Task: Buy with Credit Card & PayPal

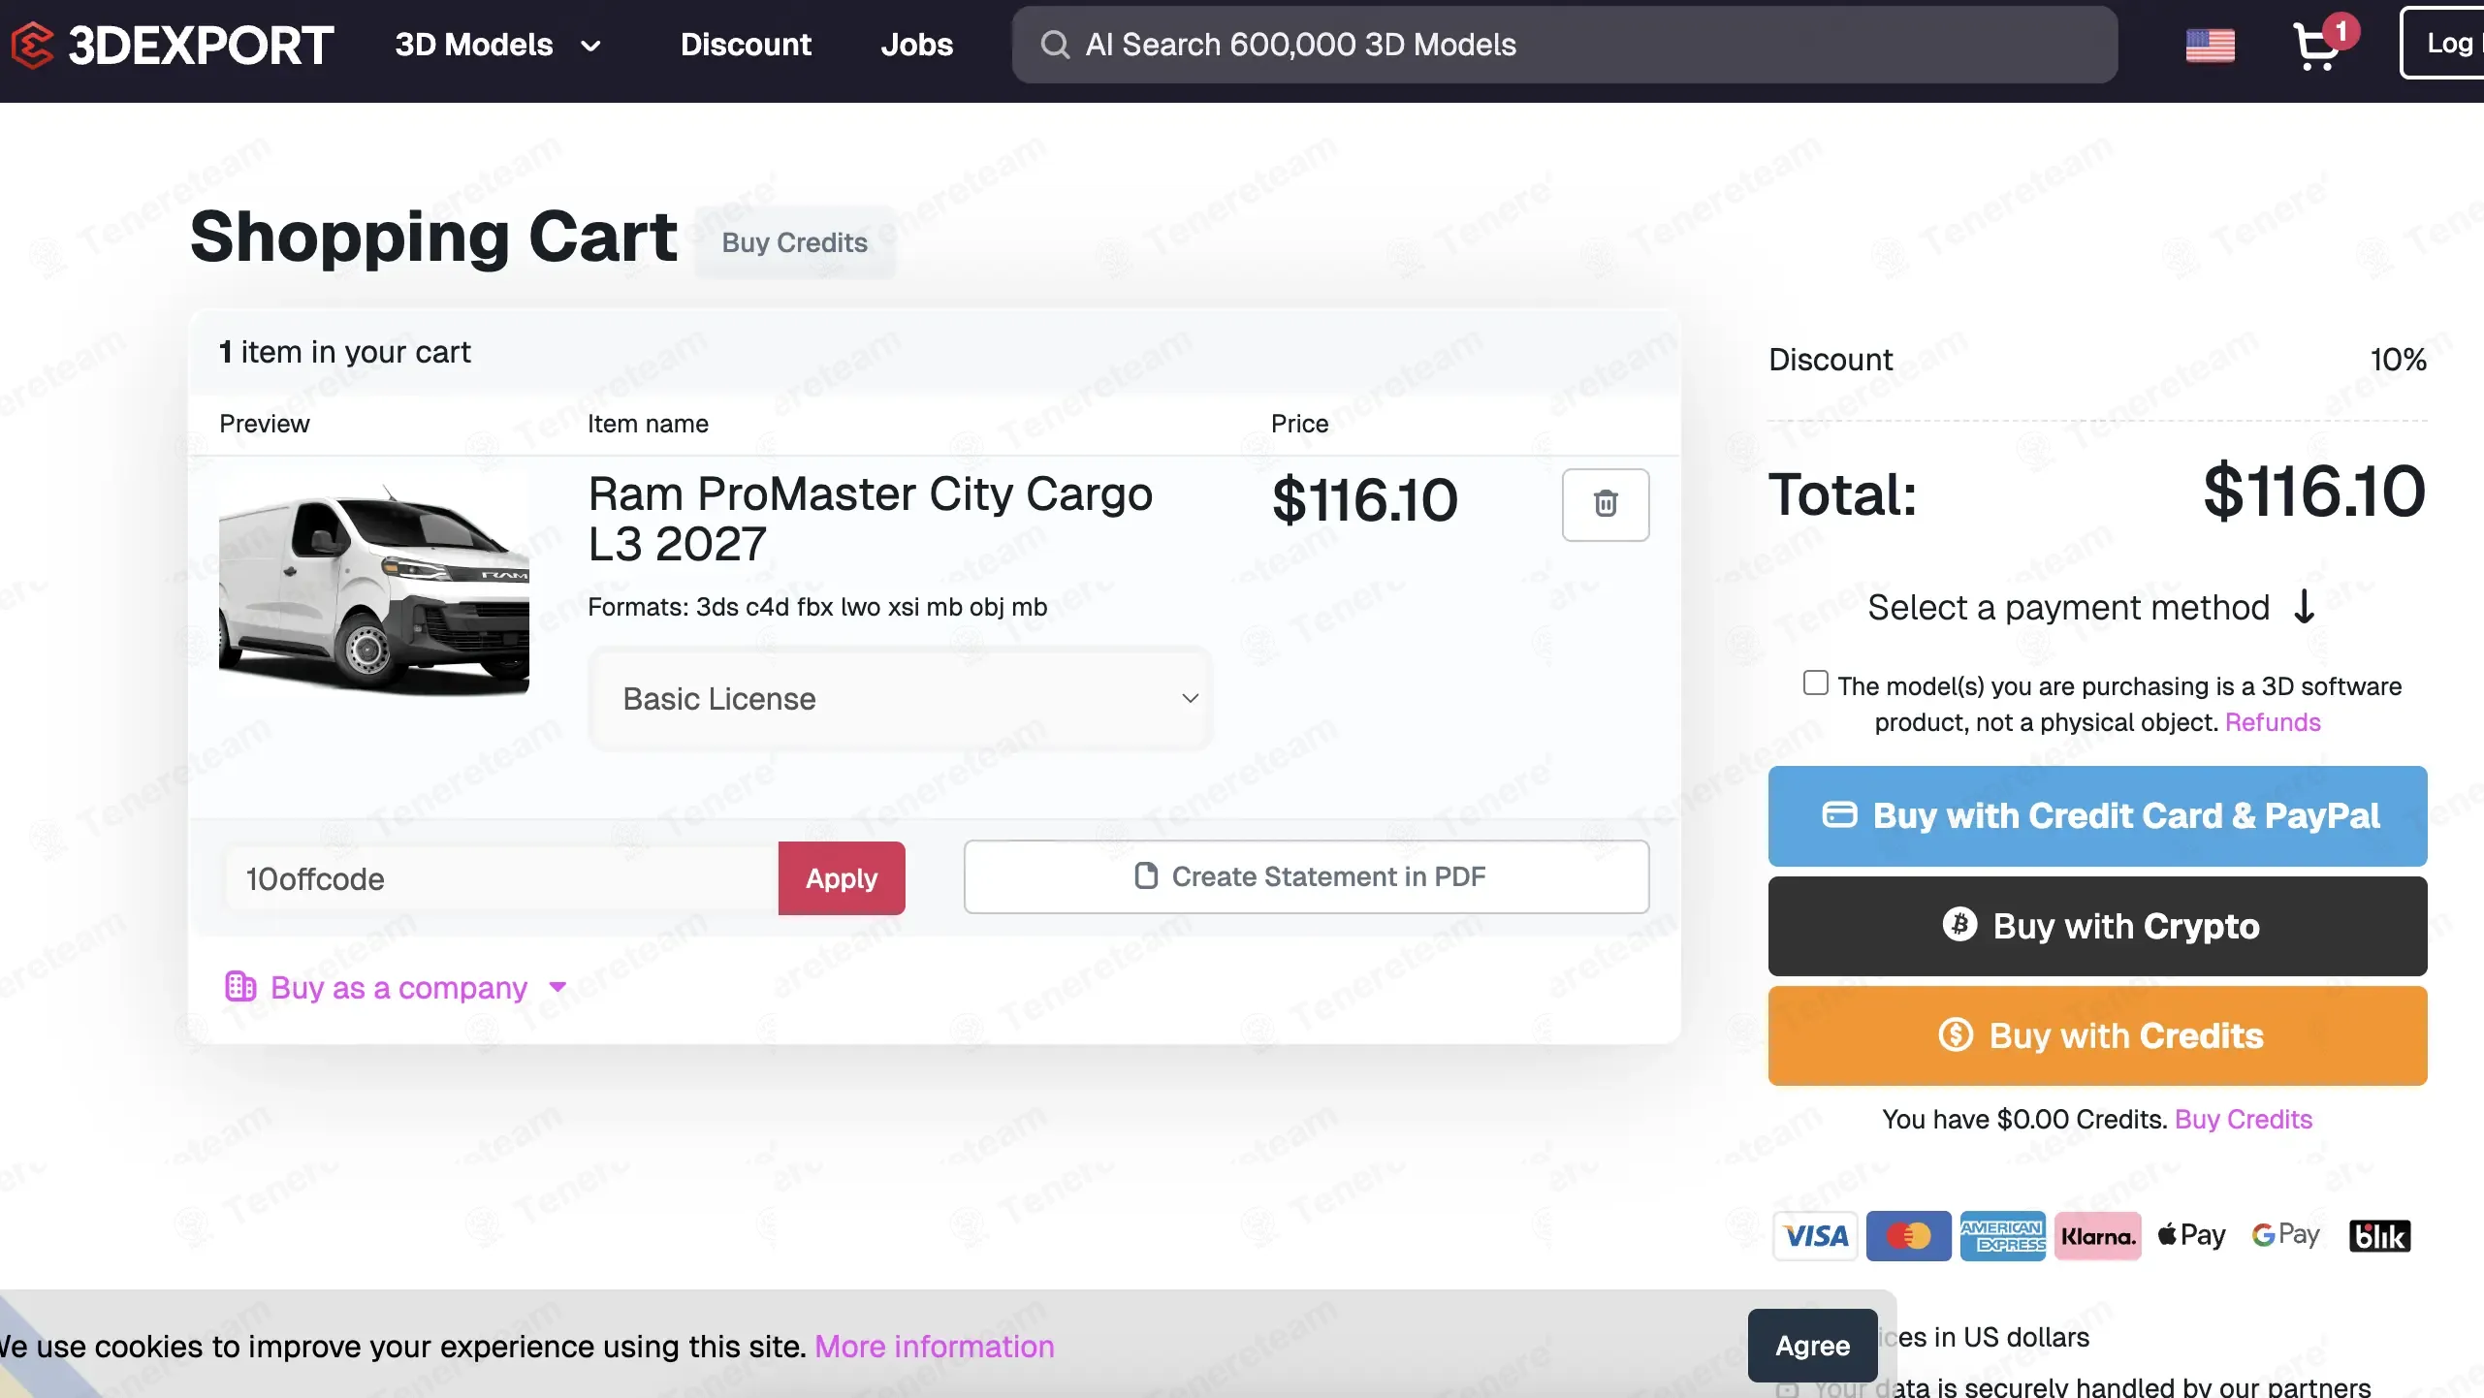Action: [x=2097, y=816]
